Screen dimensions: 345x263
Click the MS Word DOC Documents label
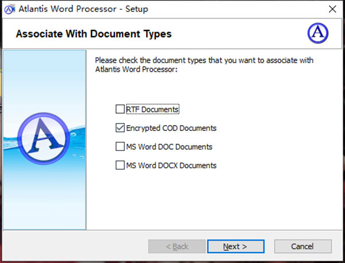pyautogui.click(x=169, y=146)
